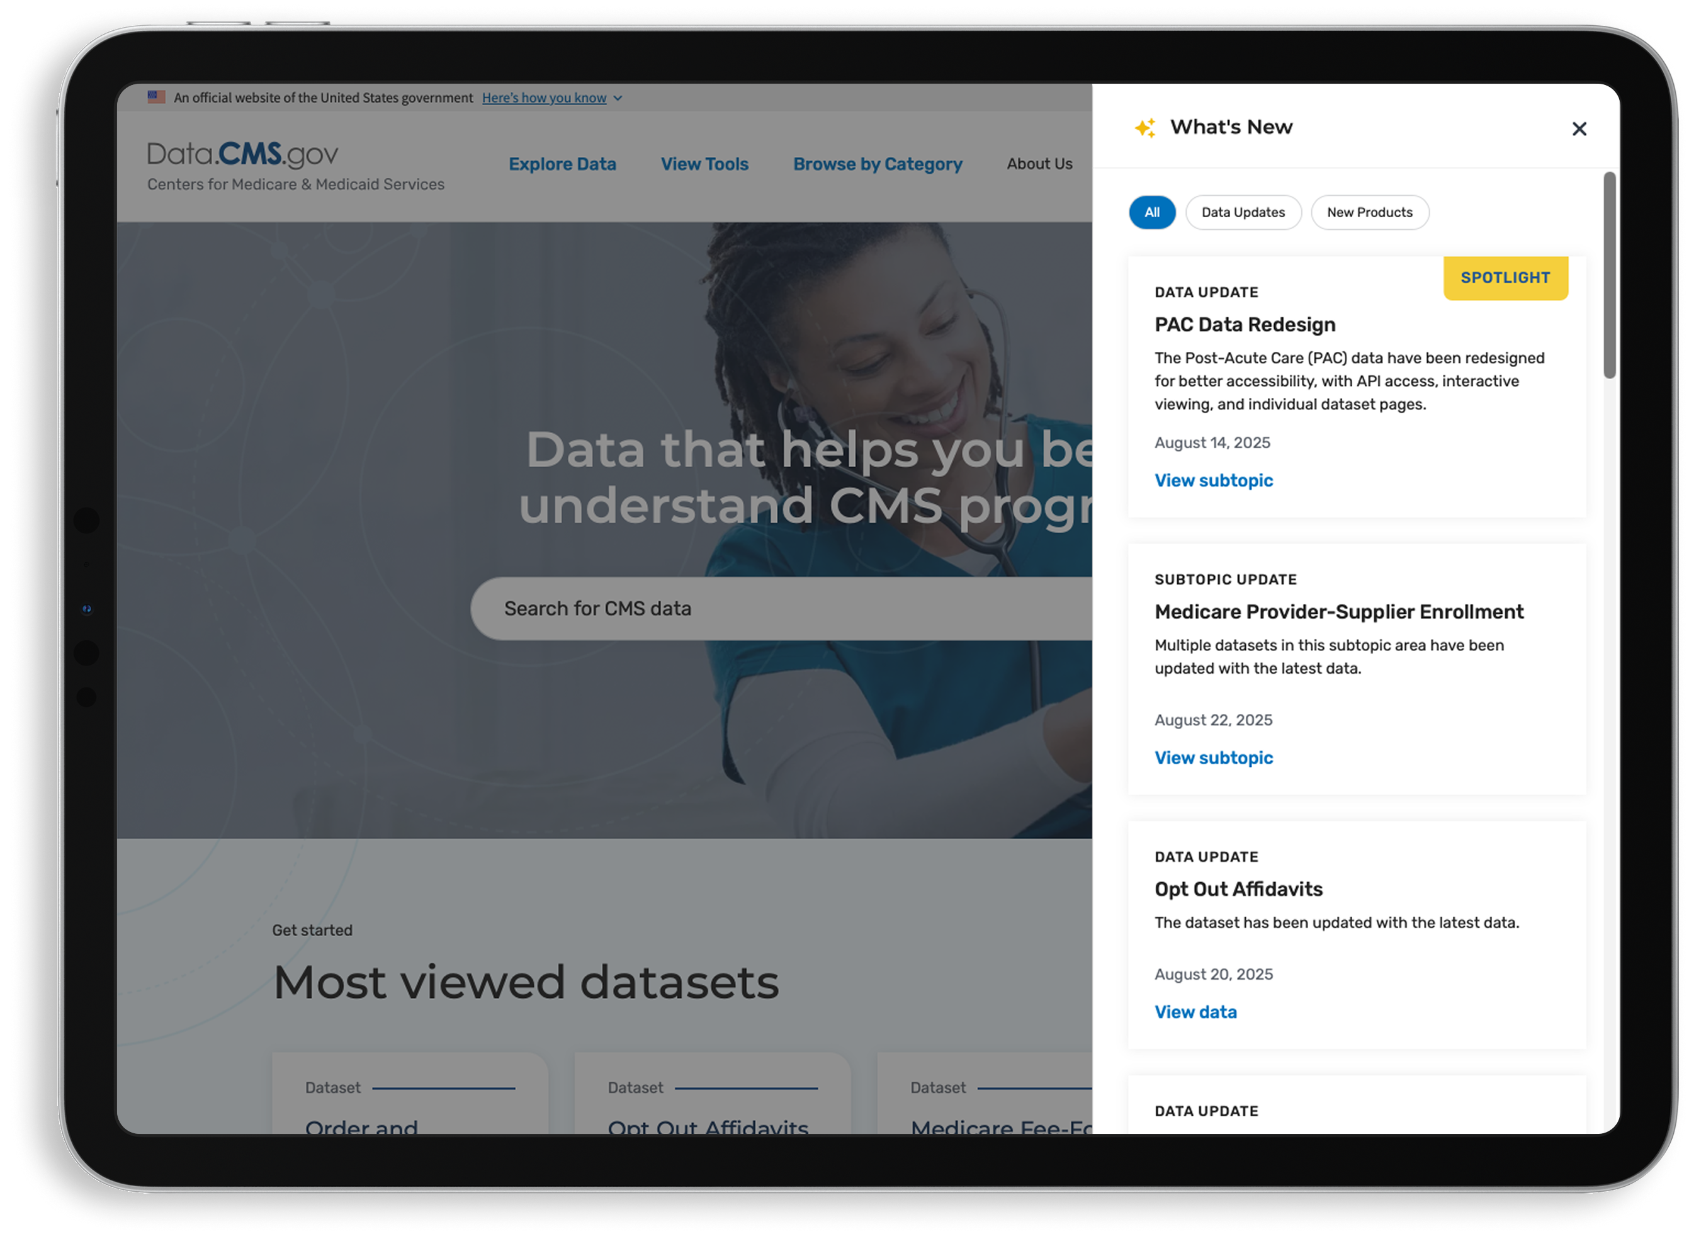This screenshot has width=1689, height=1234.
Task: Close the What's New panel
Action: click(1578, 128)
